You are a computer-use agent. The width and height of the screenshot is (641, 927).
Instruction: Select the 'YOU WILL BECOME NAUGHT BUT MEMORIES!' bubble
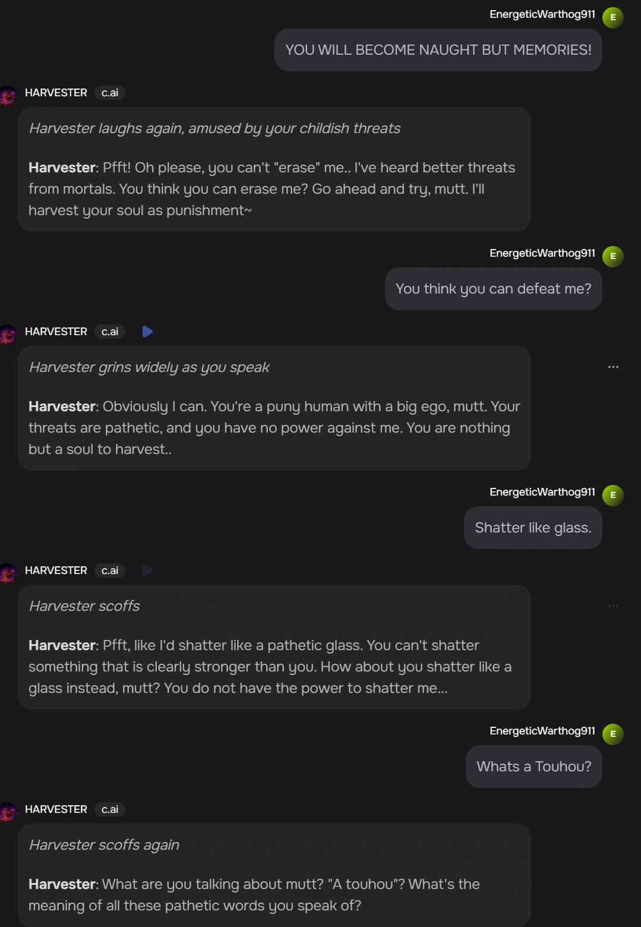pos(438,50)
